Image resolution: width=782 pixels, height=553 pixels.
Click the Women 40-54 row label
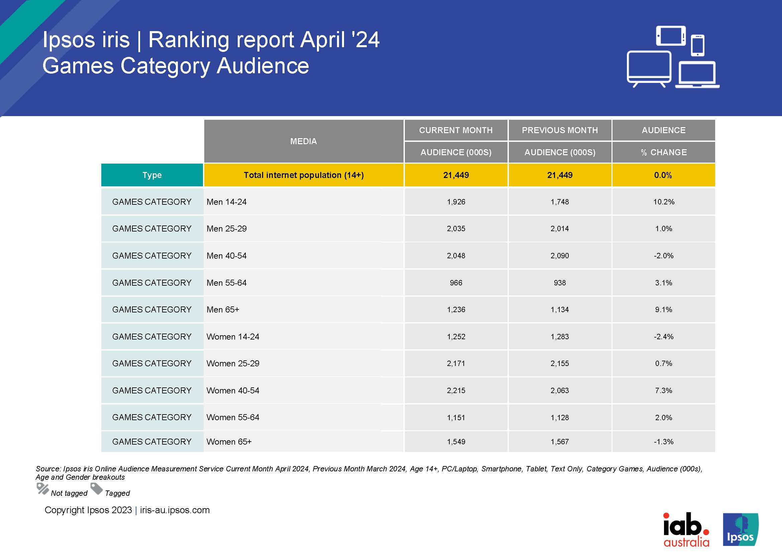click(233, 390)
